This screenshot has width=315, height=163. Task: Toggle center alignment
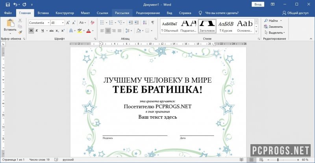coord(108,31)
